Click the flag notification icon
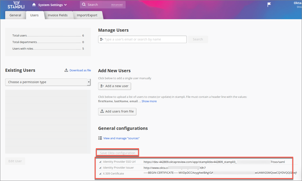The height and width of the screenshot is (181, 302). [x=269, y=4]
